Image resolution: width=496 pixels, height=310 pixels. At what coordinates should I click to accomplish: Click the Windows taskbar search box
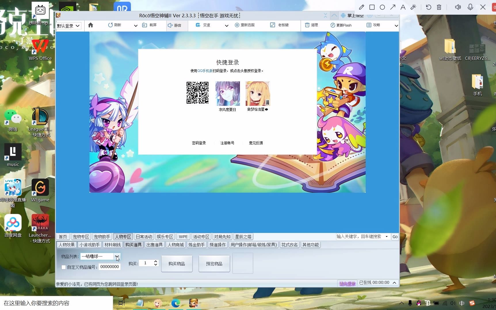click(56, 303)
